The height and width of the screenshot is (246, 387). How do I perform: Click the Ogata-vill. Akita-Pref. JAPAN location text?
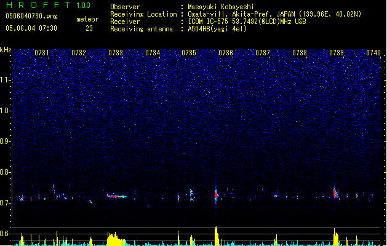pos(274,14)
